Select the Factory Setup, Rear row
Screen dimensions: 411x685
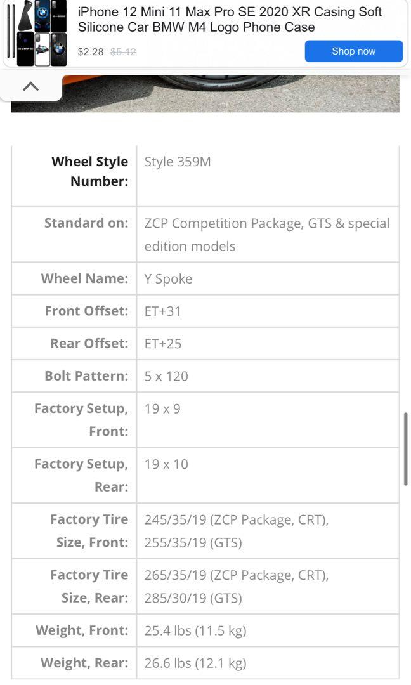tap(166, 464)
